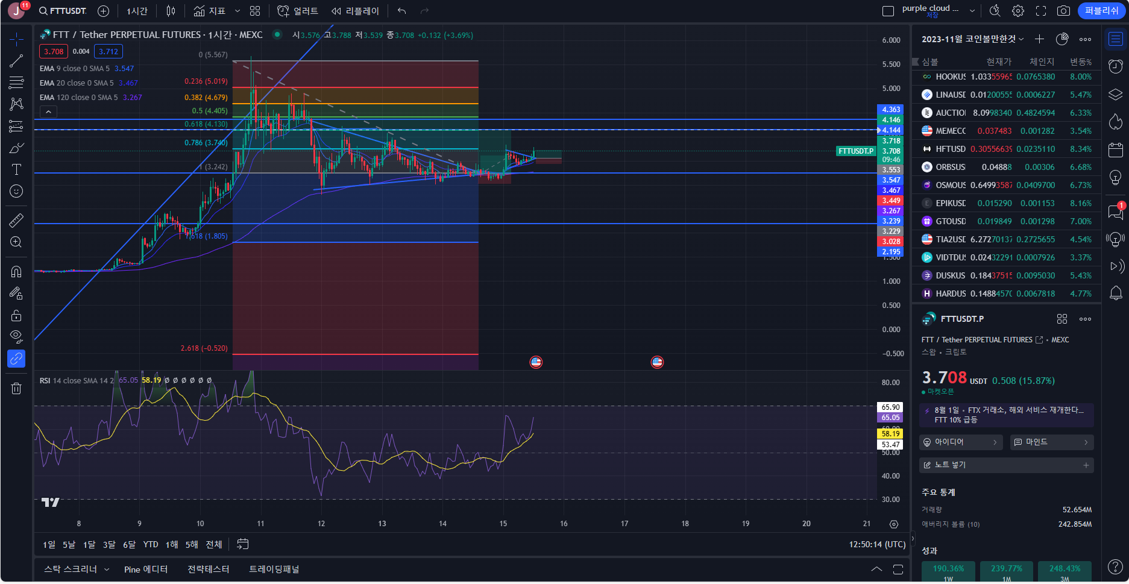Remove drawings with the trash icon
The image size is (1129, 584).
[x=16, y=388]
